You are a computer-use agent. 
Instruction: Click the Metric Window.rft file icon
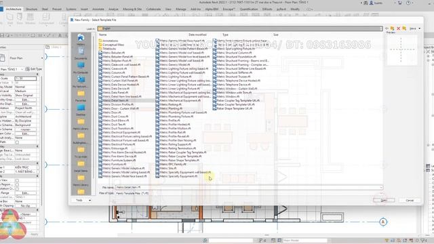coord(214,96)
